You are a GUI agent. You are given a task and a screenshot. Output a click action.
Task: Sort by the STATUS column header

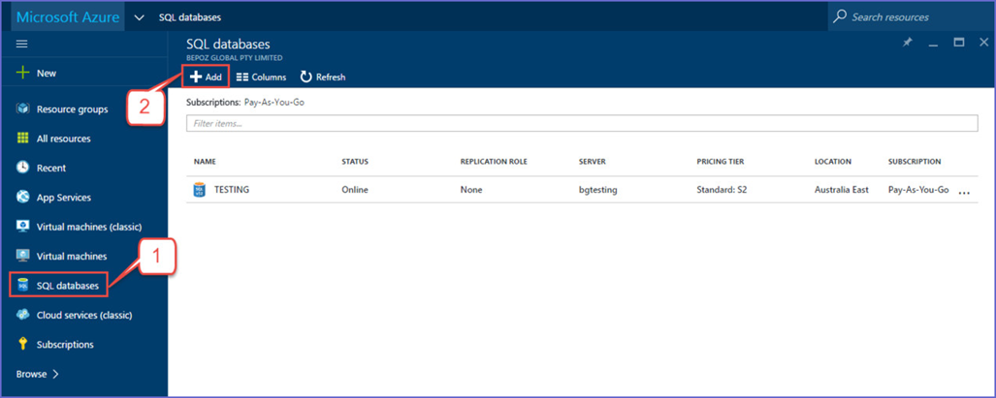354,162
